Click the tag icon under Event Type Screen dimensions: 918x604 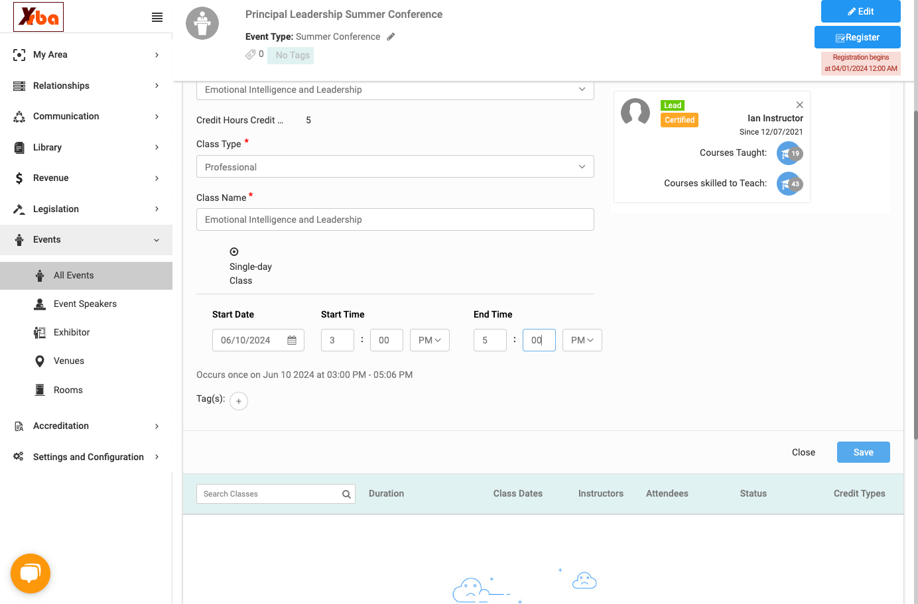click(x=250, y=54)
